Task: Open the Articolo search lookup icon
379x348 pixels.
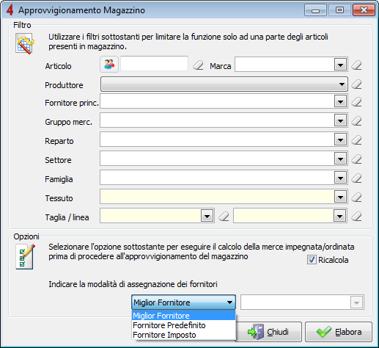Action: click(109, 64)
